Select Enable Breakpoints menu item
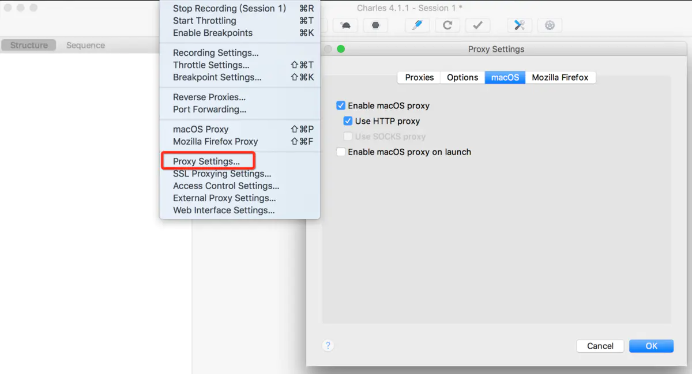 (x=240, y=33)
